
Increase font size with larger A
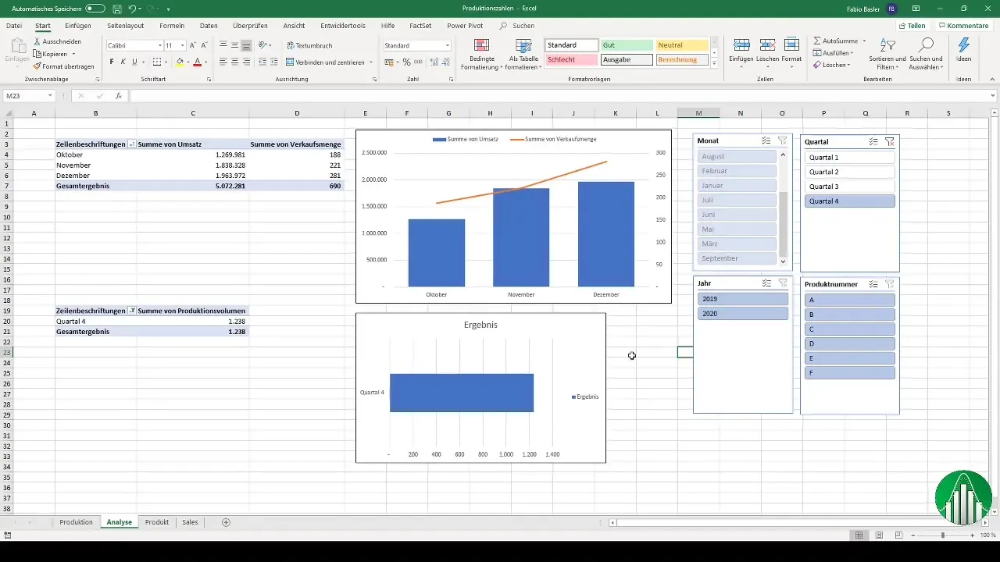pos(193,46)
